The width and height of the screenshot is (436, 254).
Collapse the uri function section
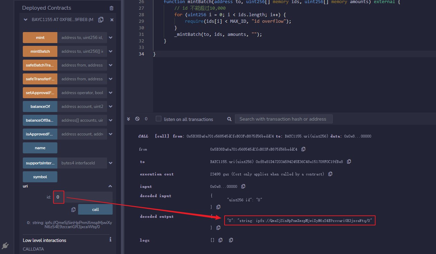[111, 186]
